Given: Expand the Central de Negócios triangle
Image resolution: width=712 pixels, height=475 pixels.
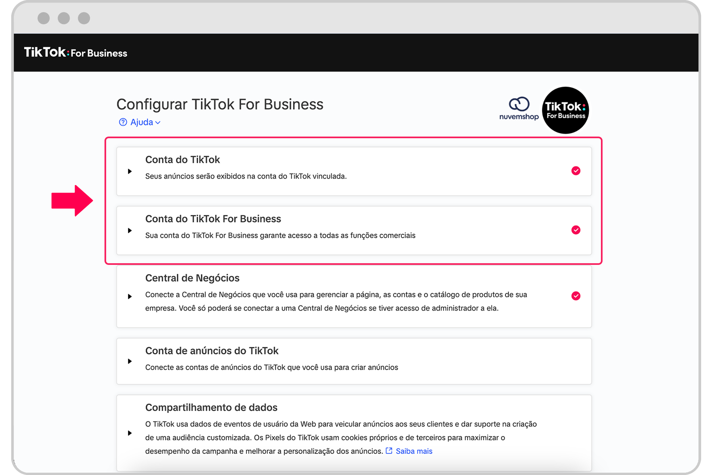Looking at the screenshot, I should (130, 297).
